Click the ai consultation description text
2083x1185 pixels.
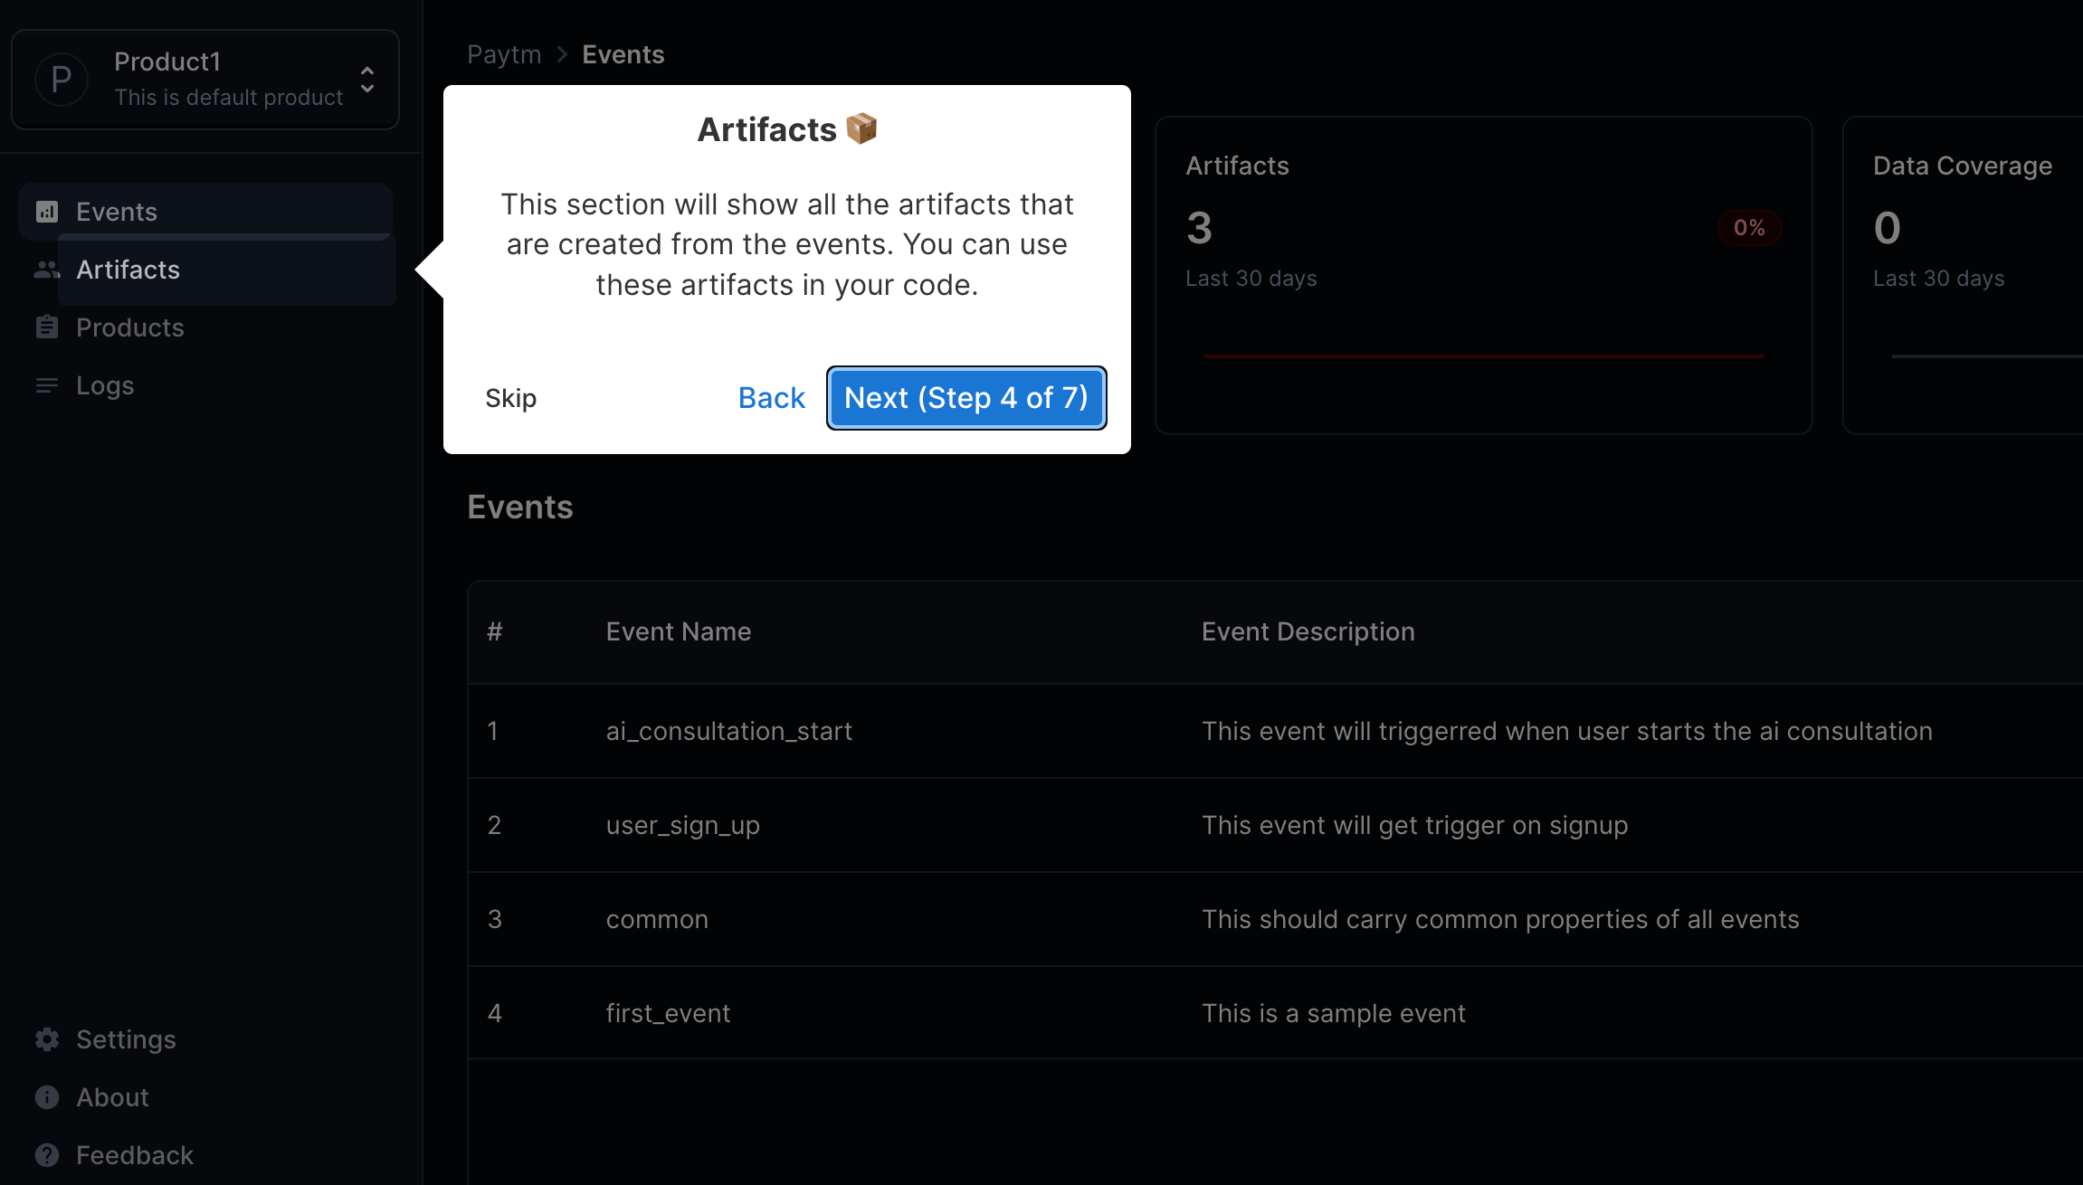(1566, 731)
